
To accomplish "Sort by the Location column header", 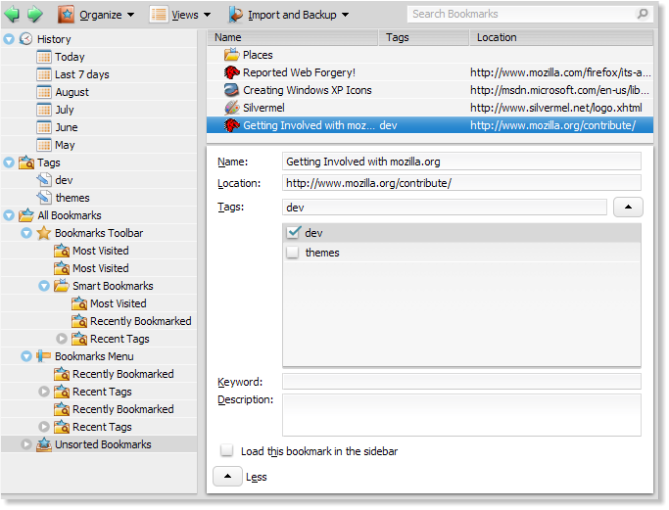I will pos(561,37).
